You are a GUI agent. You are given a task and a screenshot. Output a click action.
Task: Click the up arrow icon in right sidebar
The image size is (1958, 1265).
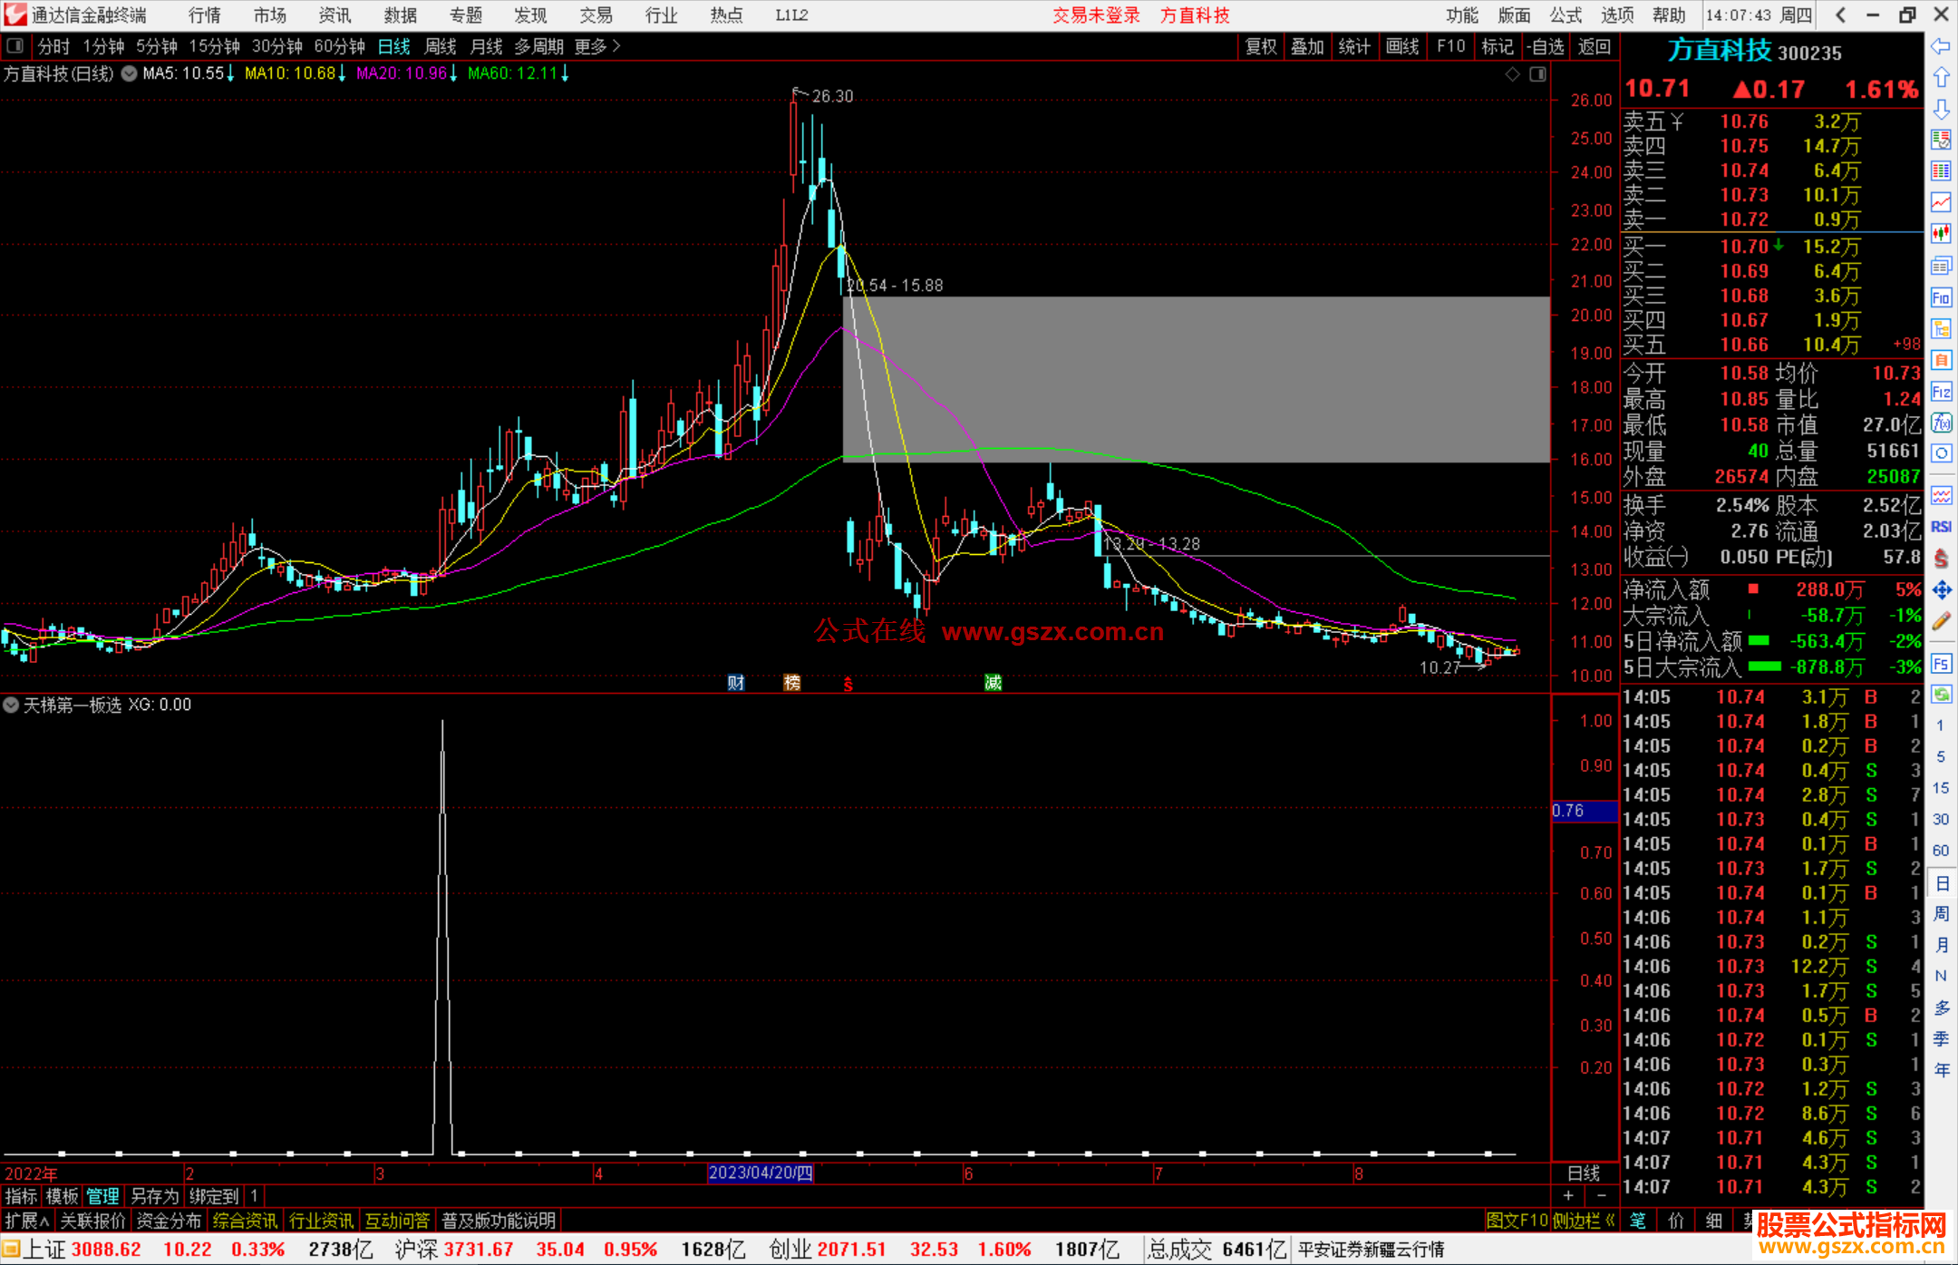(1941, 78)
